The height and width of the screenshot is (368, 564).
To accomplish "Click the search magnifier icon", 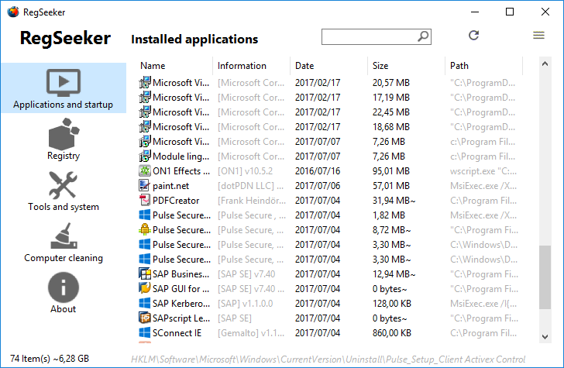I will click(423, 36).
